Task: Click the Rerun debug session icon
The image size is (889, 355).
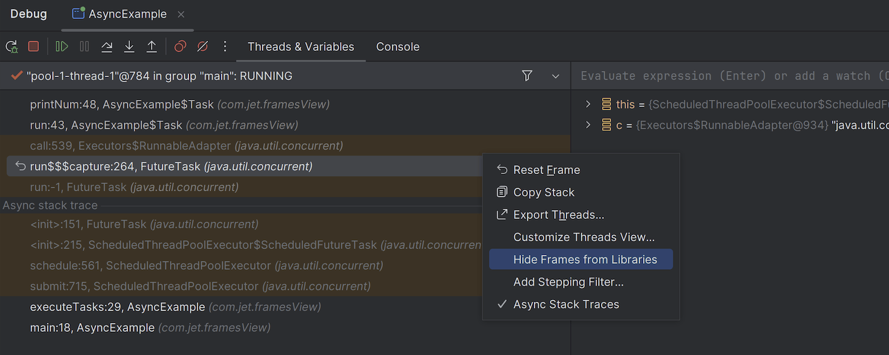Action: coord(11,47)
